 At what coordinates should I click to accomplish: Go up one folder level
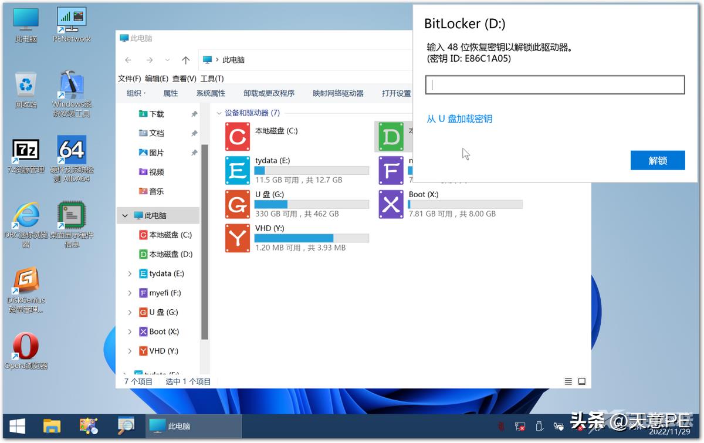186,60
